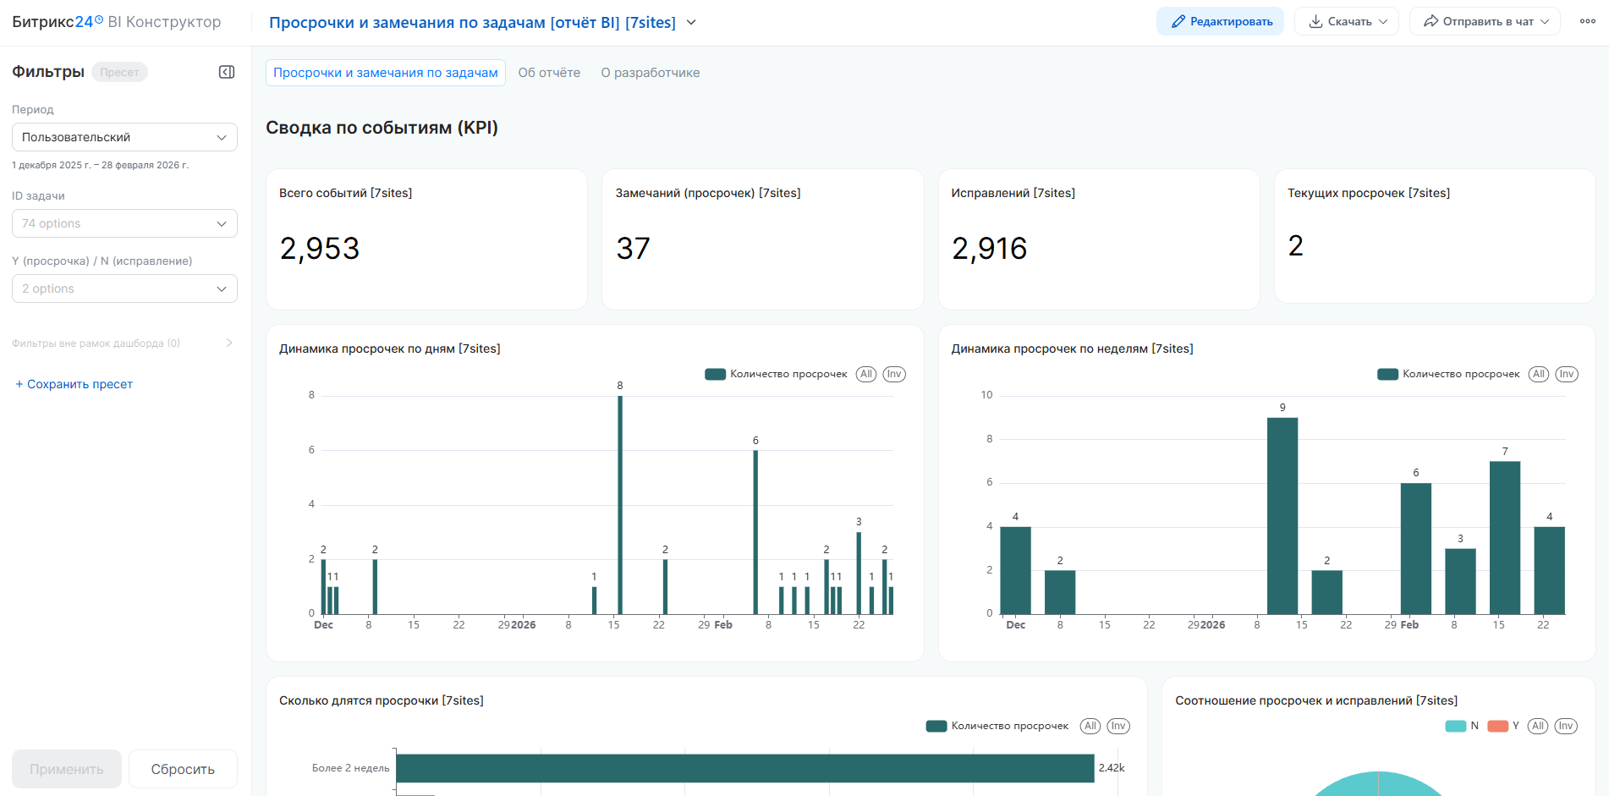This screenshot has height=796, width=1609.
Task: Click the Send to chat button
Action: pyautogui.click(x=1485, y=21)
